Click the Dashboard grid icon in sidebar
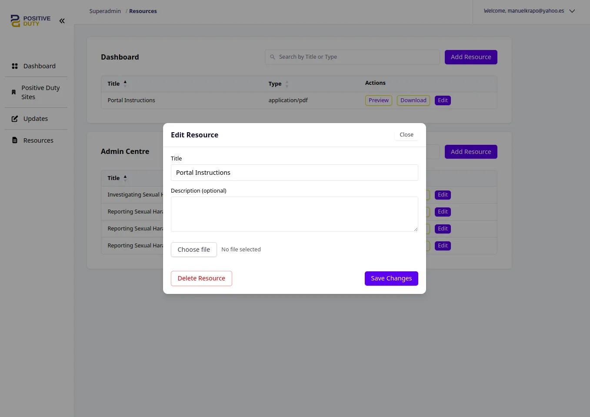This screenshot has height=417, width=590. [14, 66]
